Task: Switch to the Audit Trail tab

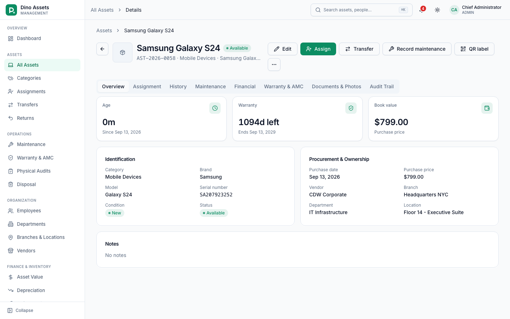Action: 382,86
